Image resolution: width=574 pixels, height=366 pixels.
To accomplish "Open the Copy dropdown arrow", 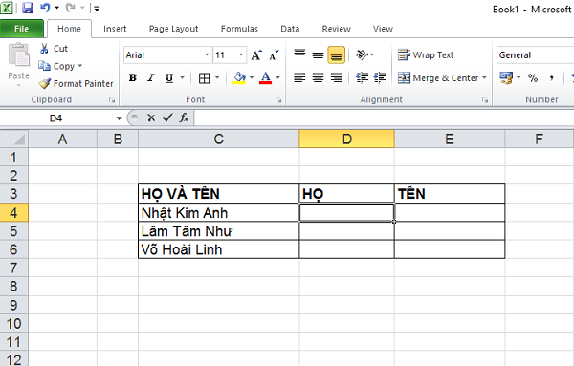I will coord(80,66).
